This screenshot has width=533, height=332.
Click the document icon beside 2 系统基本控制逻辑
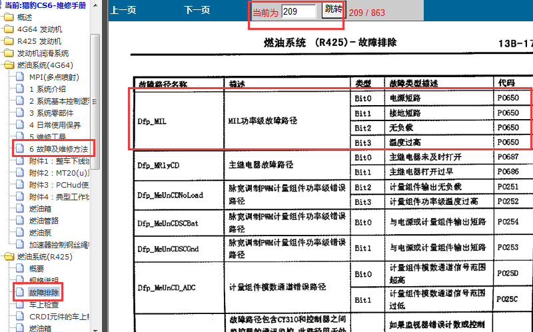tap(20, 101)
